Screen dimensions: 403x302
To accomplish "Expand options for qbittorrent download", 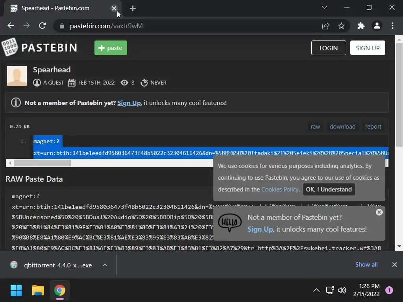I will coord(105,265).
